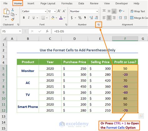Screen dimensions: 148x131
Task: Open the Paste dropdown arrow
Action: click(x=6, y=20)
